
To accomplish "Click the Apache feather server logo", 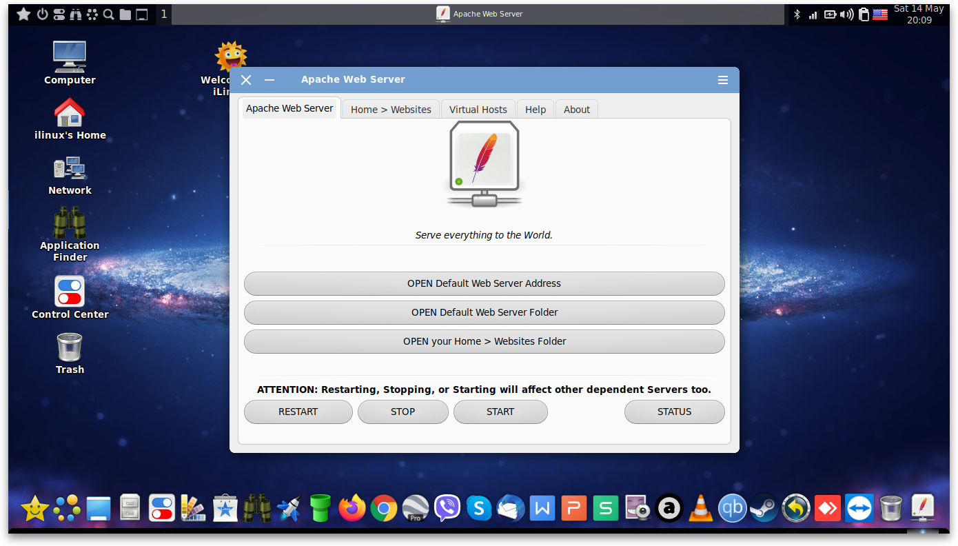I will (x=484, y=163).
